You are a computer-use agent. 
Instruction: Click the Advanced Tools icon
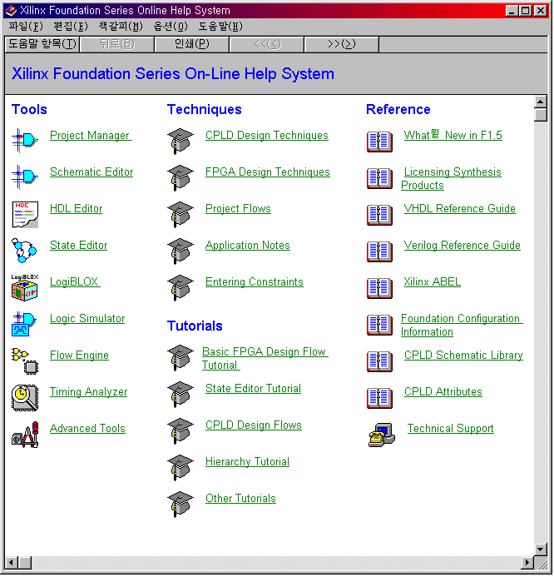[x=25, y=435]
